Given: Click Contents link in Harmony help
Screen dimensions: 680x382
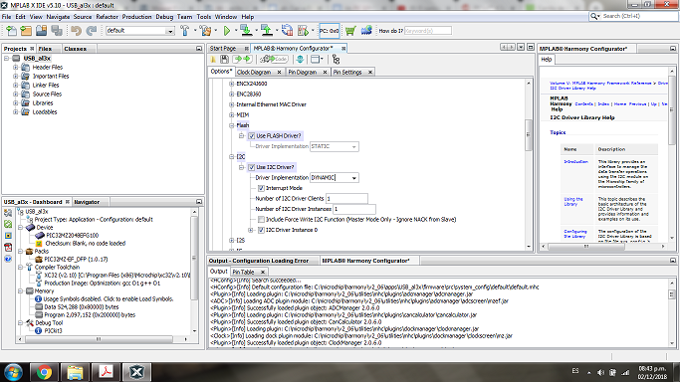Looking at the screenshot, I should tap(583, 103).
